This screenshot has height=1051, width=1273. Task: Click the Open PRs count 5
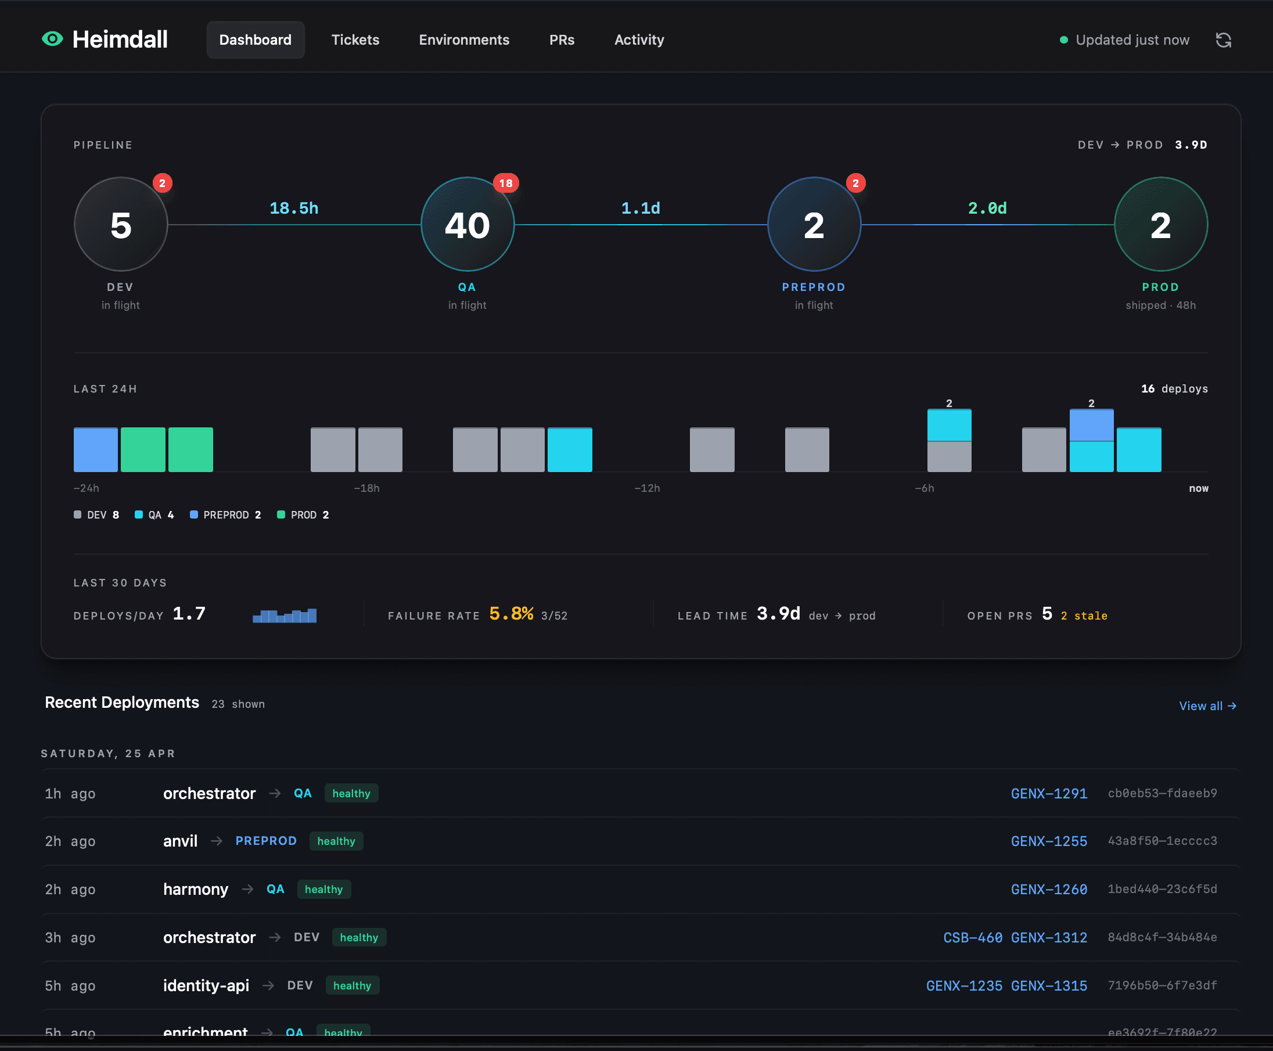(x=1047, y=614)
